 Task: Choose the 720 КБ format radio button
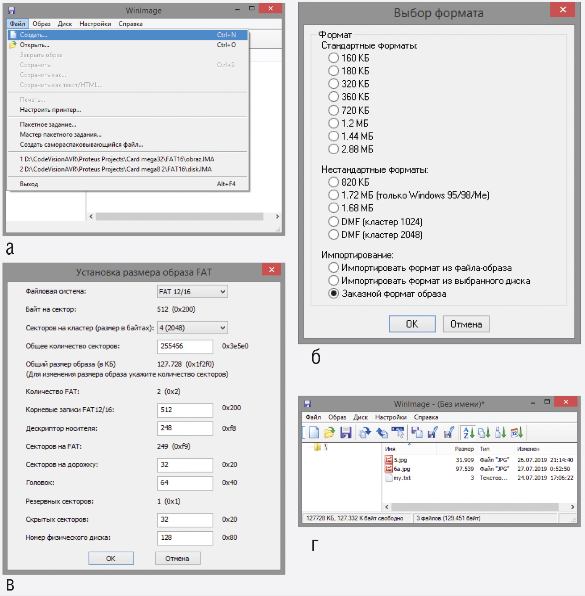click(333, 110)
